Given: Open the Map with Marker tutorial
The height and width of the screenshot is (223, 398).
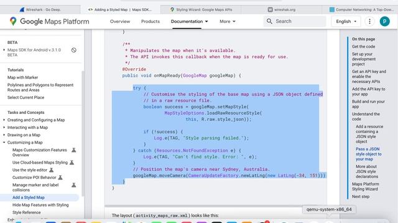Looking at the screenshot, I should pyautogui.click(x=22, y=77).
